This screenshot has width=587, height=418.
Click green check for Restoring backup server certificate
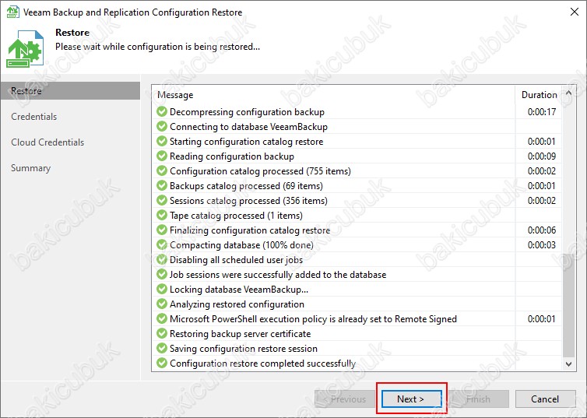[x=162, y=333]
